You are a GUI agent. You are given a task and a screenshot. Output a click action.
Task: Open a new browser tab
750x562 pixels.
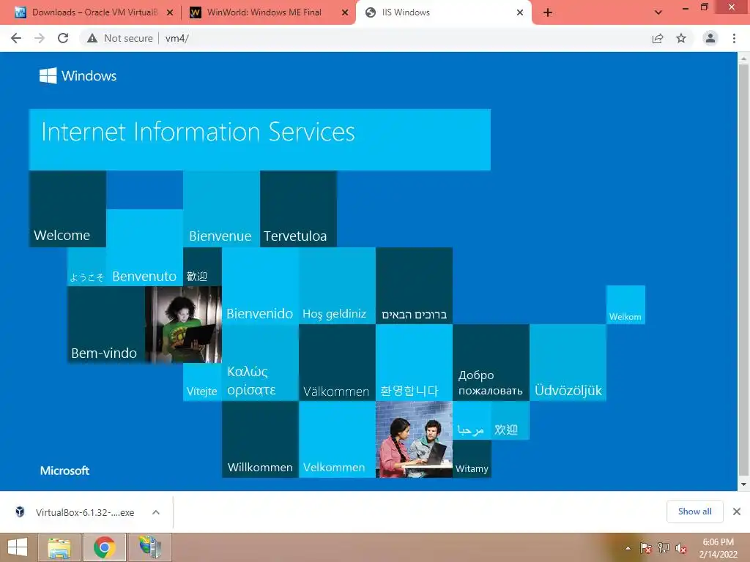(548, 12)
